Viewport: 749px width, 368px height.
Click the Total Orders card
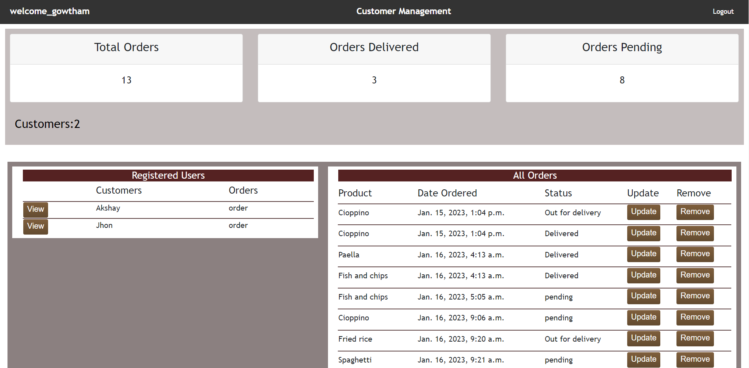click(126, 68)
